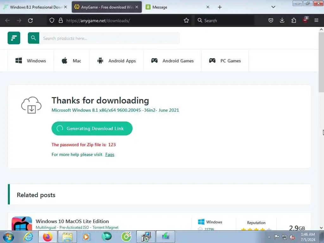Click the browser back arrow

(8, 21)
